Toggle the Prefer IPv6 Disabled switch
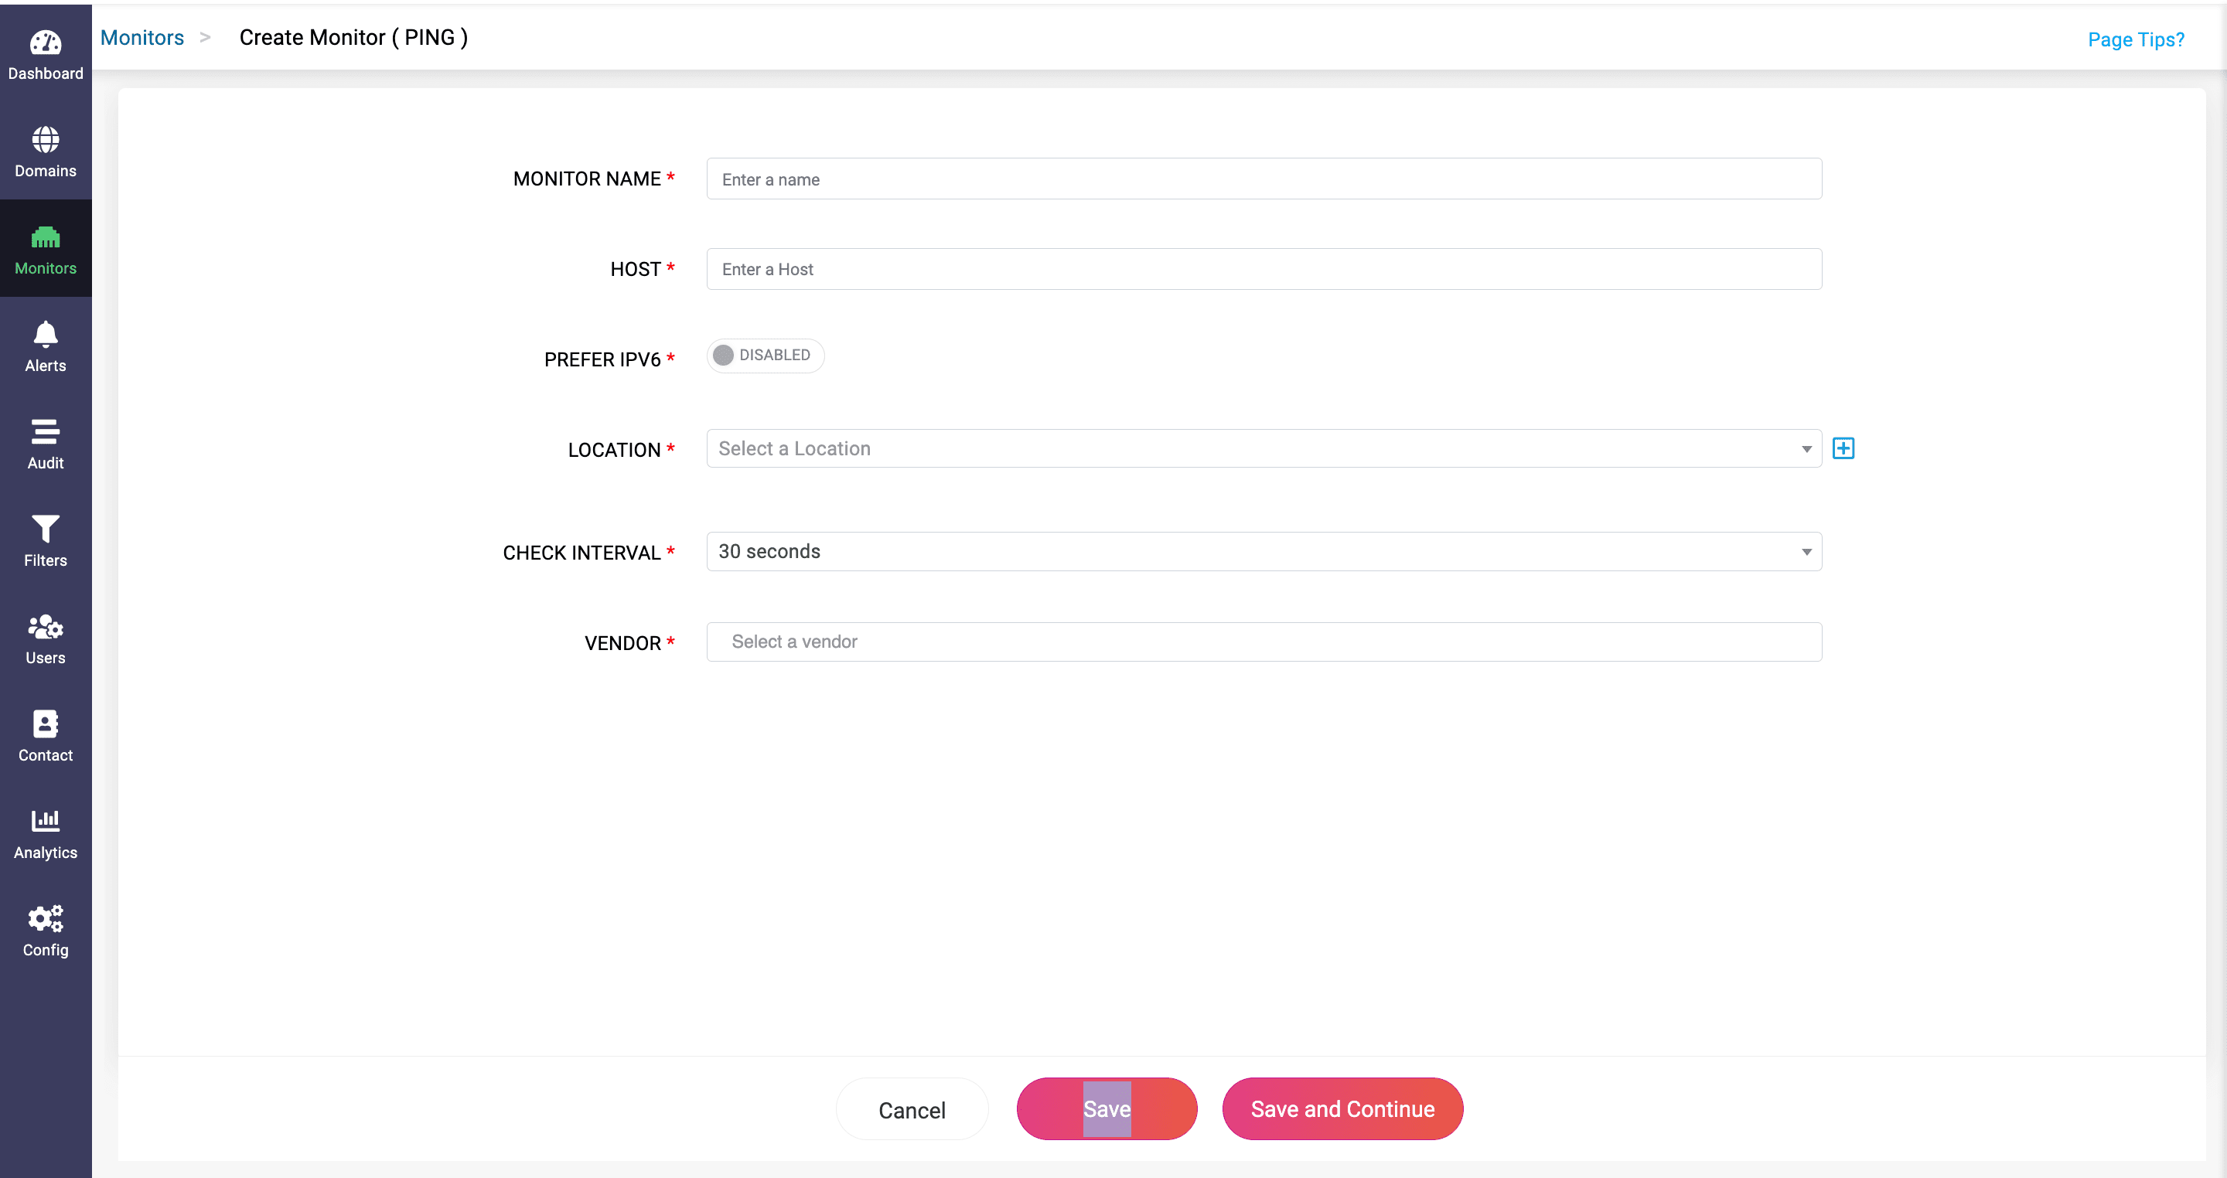The image size is (2227, 1178). coord(764,356)
